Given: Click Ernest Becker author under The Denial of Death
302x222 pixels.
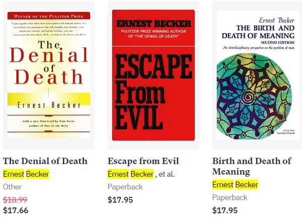Looking at the screenshot, I should [25, 174].
